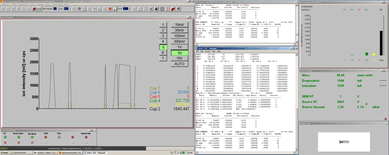
Task: Click the red eraser toolbar icon
Action: pyautogui.click(x=173, y=9)
